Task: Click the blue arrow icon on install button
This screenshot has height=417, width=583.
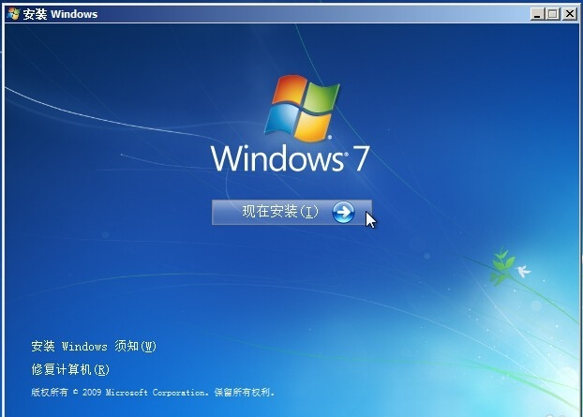Action: pos(343,213)
